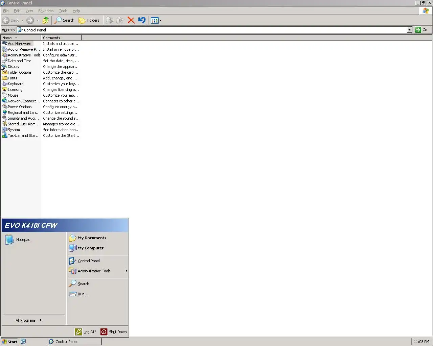Expand All Programs in Start menu
Screen dimensions: 433x346
29,320
